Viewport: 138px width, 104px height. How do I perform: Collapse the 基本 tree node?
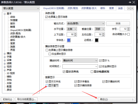click(5, 14)
